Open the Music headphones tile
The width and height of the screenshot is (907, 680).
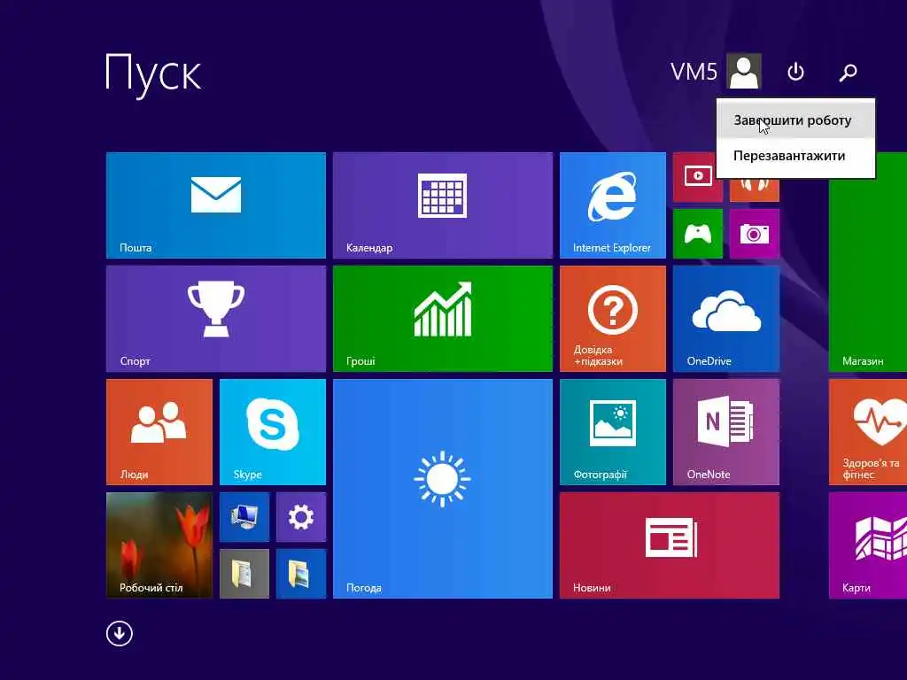[755, 189]
